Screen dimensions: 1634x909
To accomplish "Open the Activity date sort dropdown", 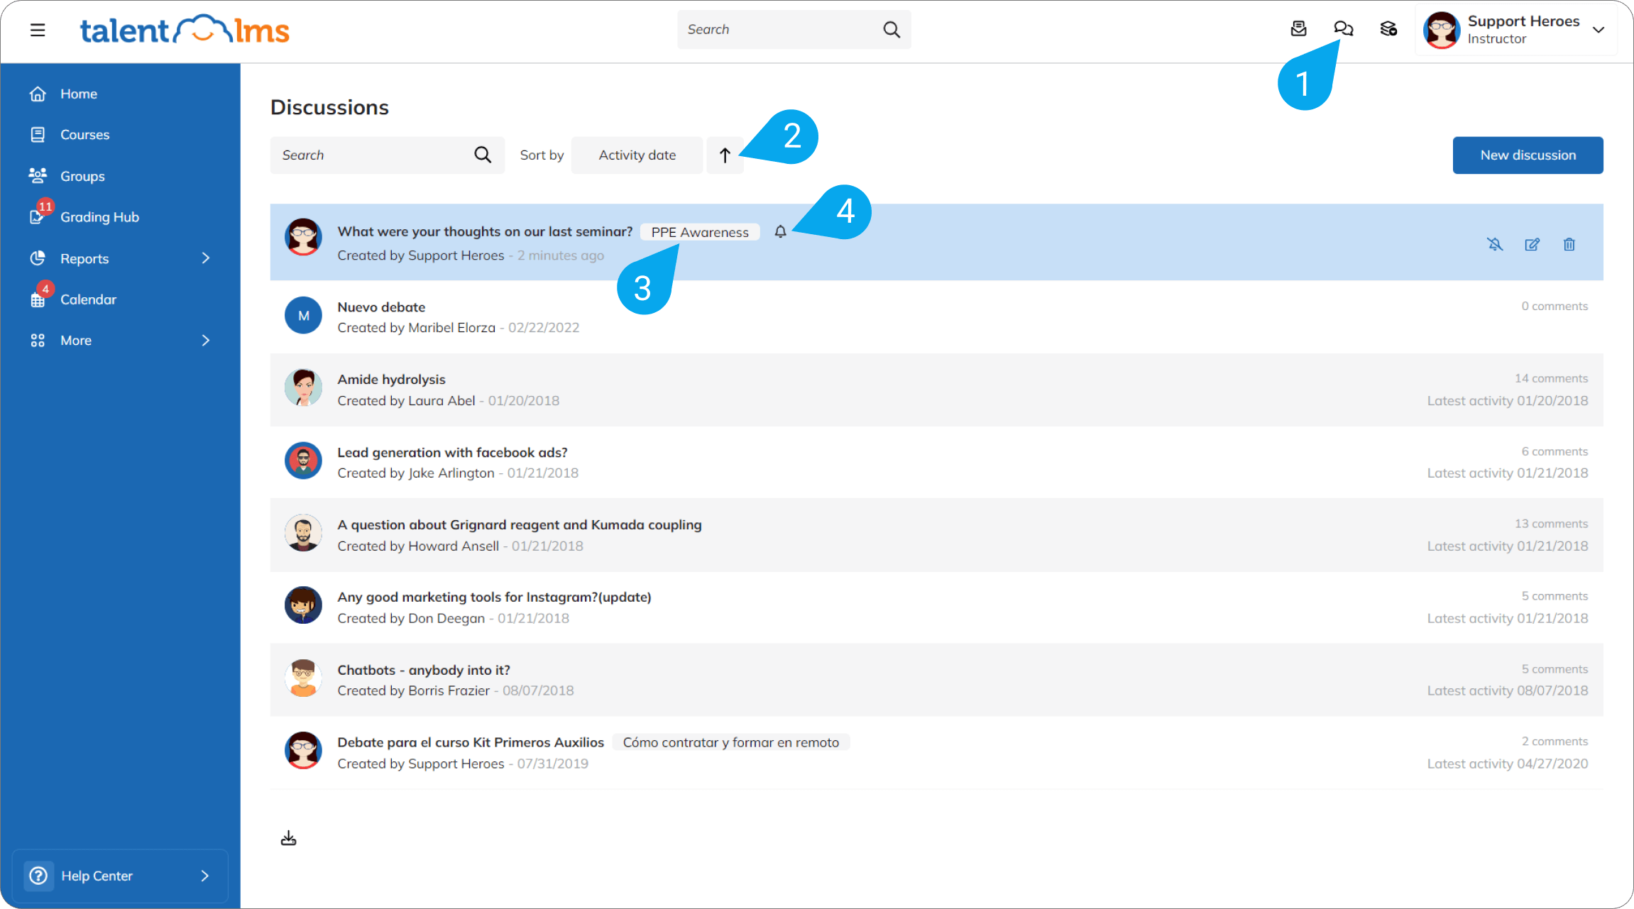I will pos(636,155).
